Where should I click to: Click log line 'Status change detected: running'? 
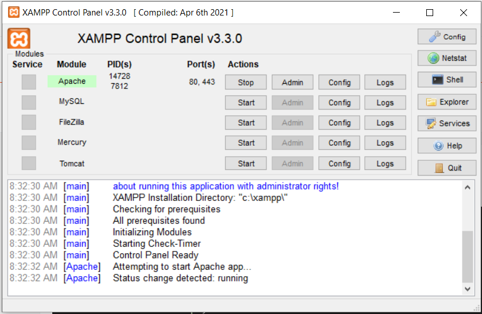pyautogui.click(x=180, y=278)
